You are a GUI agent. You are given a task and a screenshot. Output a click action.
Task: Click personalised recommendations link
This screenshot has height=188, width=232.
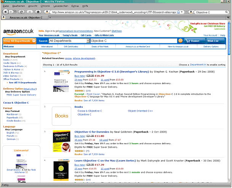pos(76,31)
